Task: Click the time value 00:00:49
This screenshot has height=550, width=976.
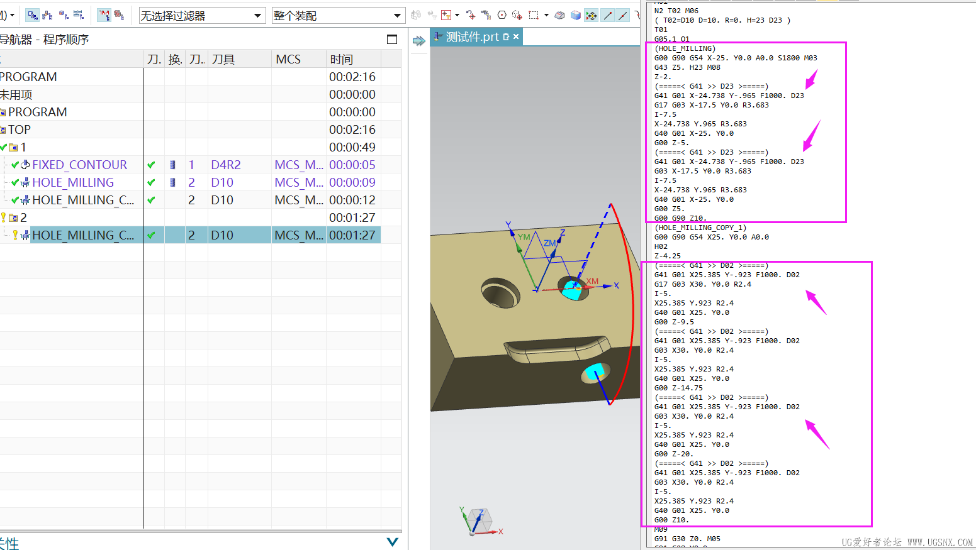Action: coord(352,147)
